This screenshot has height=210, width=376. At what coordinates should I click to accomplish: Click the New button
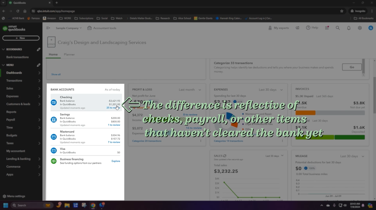[x=21, y=38]
